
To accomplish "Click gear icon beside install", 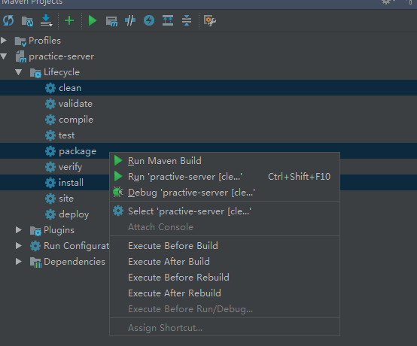I will click(50, 183).
